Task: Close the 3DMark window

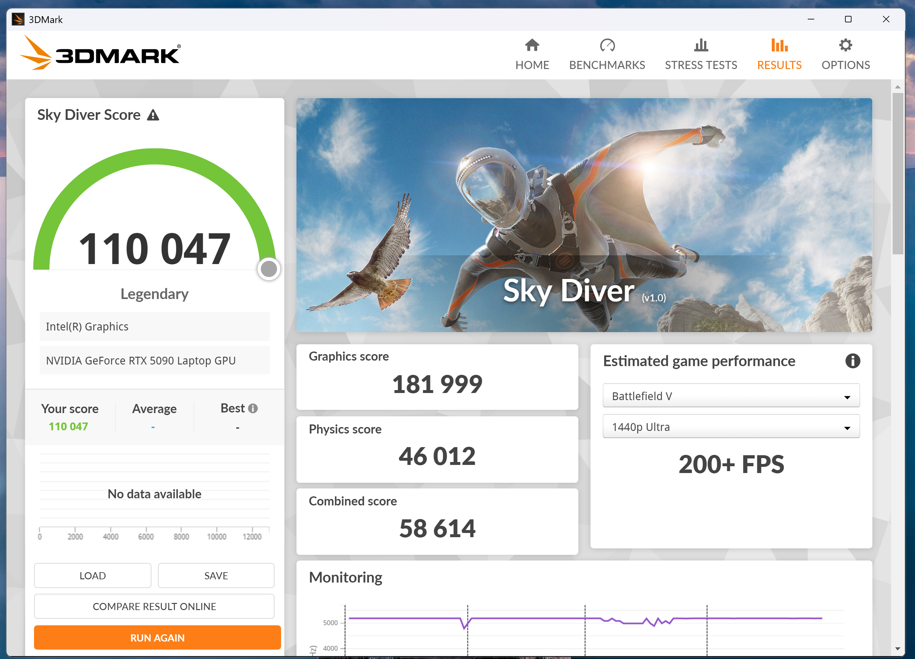Action: pyautogui.click(x=886, y=19)
